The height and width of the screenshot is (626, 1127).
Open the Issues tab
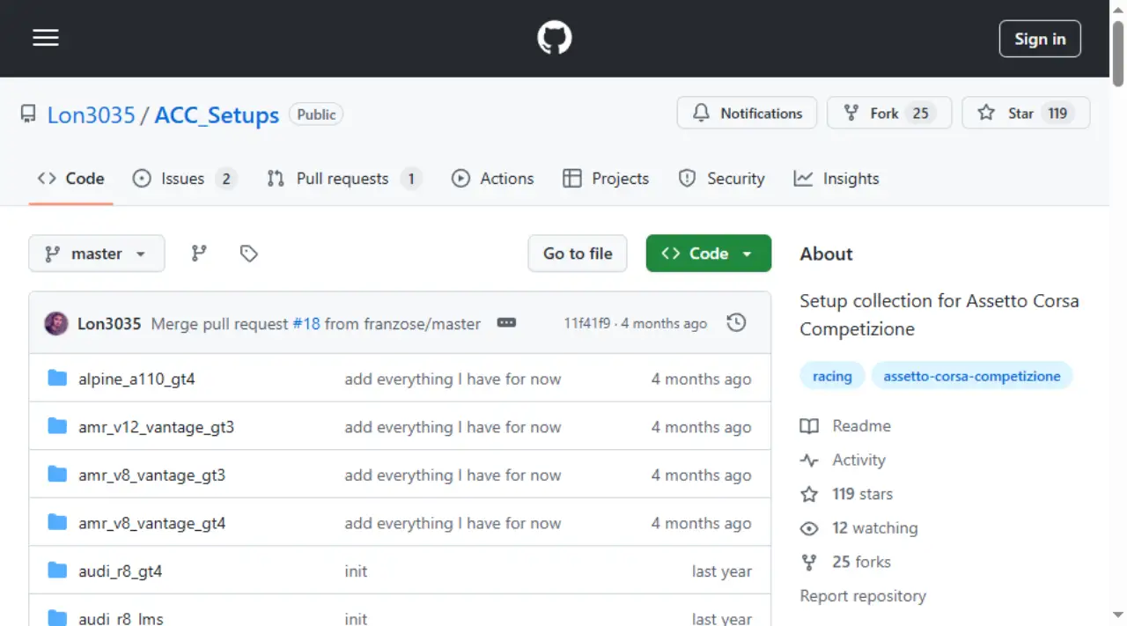click(x=184, y=179)
